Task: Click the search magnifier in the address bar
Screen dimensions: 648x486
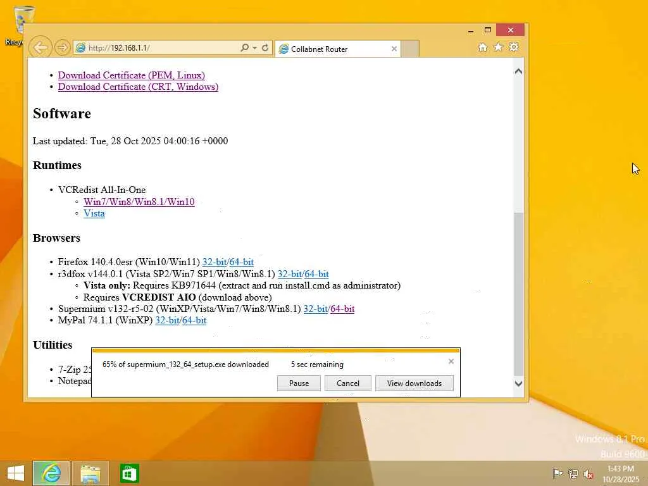Action: click(244, 47)
